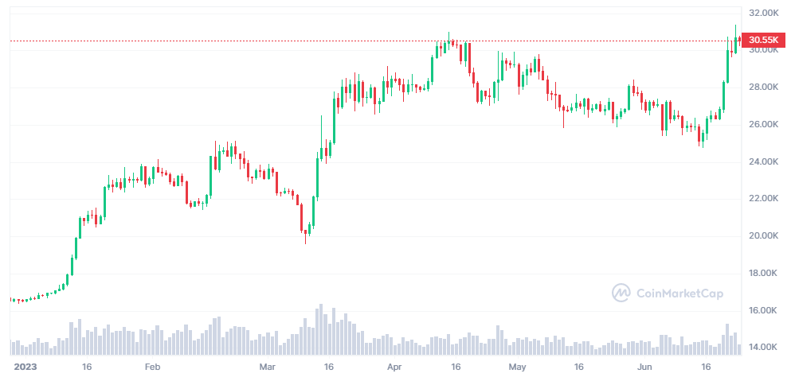Click the 2023 date label on time axis
This screenshot has width=795, height=381.
click(x=26, y=367)
